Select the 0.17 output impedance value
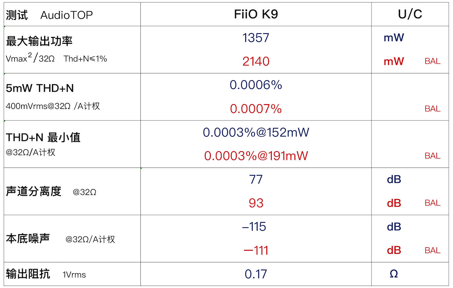 tap(256, 274)
